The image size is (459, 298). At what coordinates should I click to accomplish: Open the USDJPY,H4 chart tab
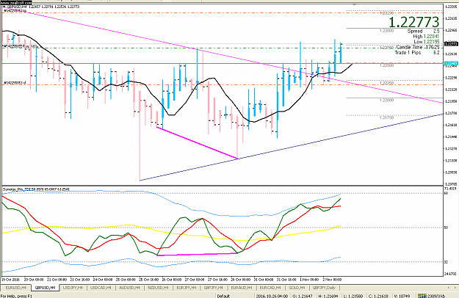73,288
